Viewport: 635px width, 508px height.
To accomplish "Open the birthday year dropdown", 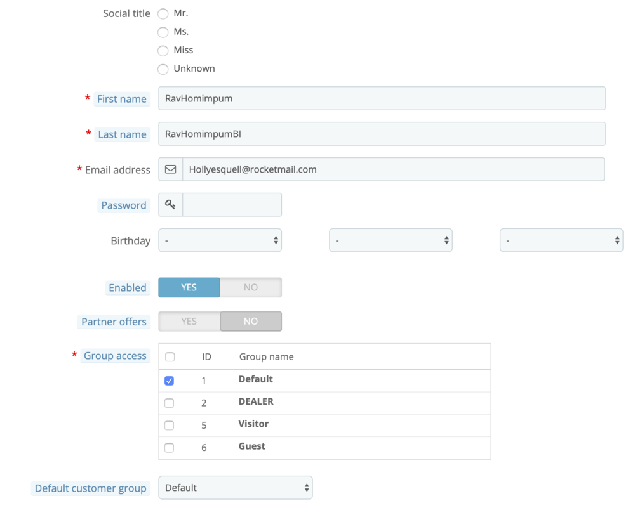I will 561,240.
